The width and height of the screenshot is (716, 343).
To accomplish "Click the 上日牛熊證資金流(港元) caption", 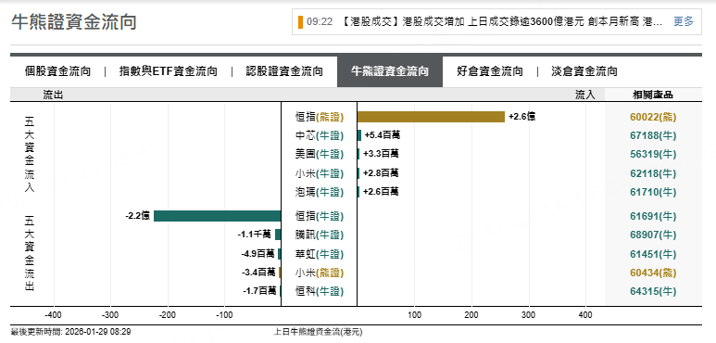I will click(x=318, y=332).
